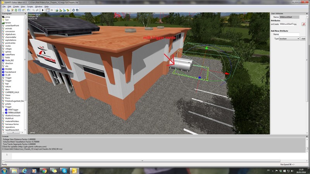Open the Scripts menu

pyautogui.click(x=30, y=7)
